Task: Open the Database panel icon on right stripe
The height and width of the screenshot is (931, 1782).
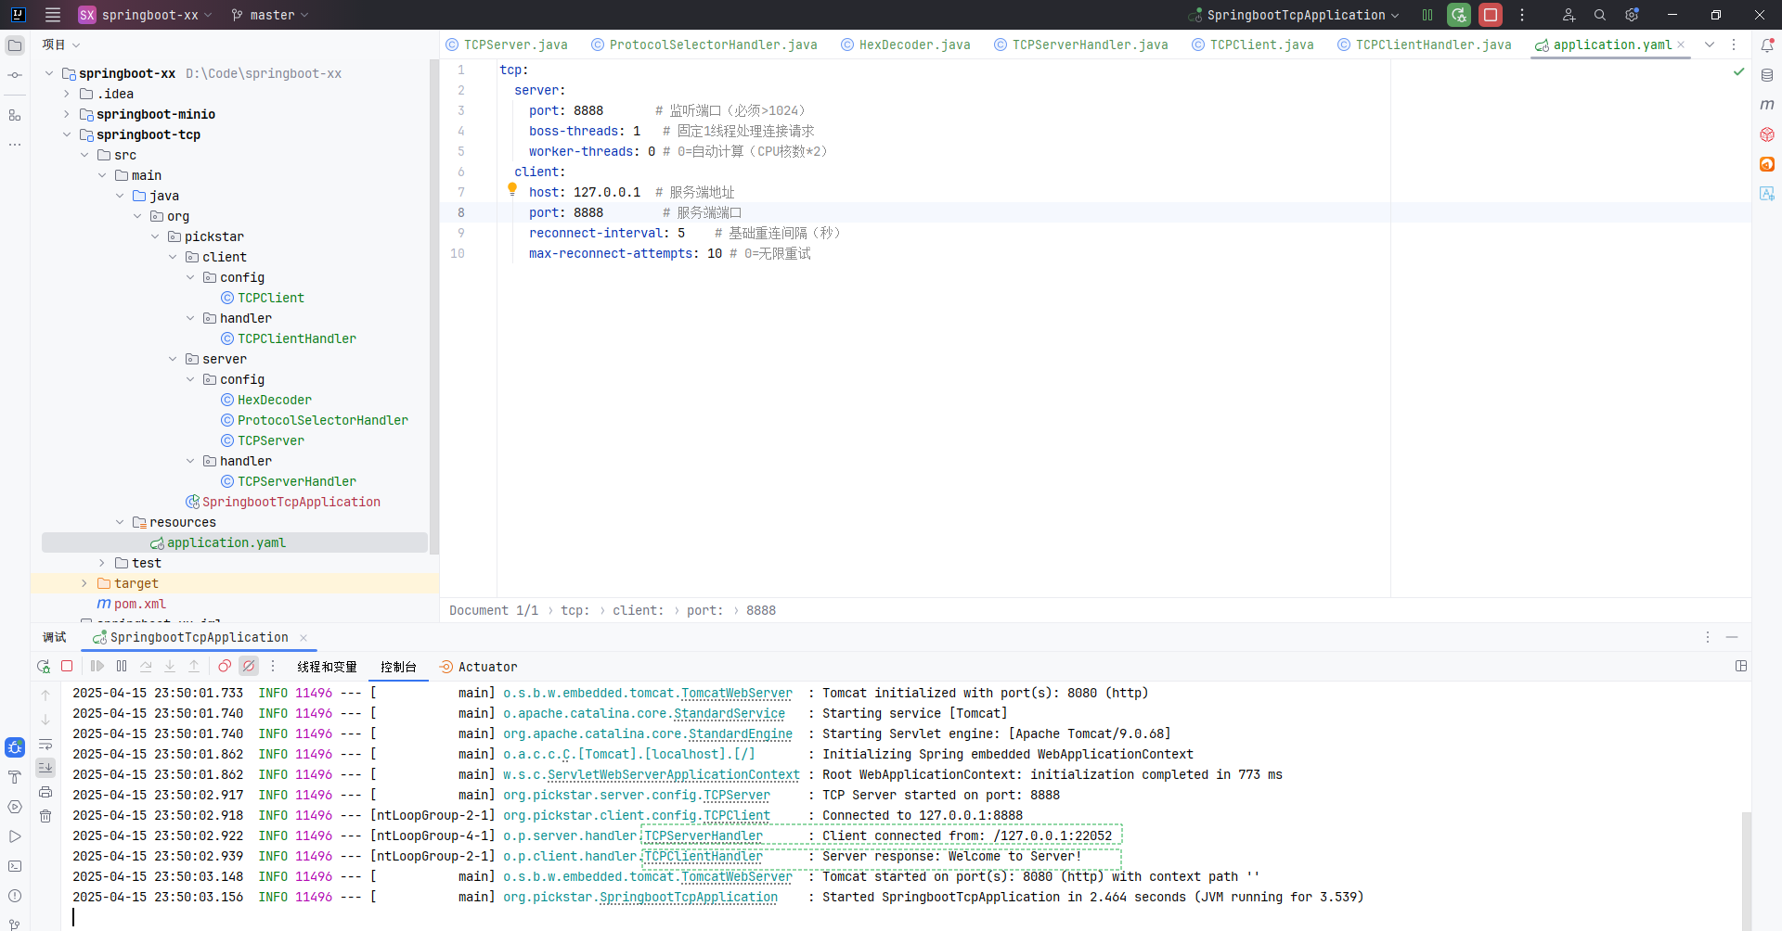Action: (x=1767, y=75)
